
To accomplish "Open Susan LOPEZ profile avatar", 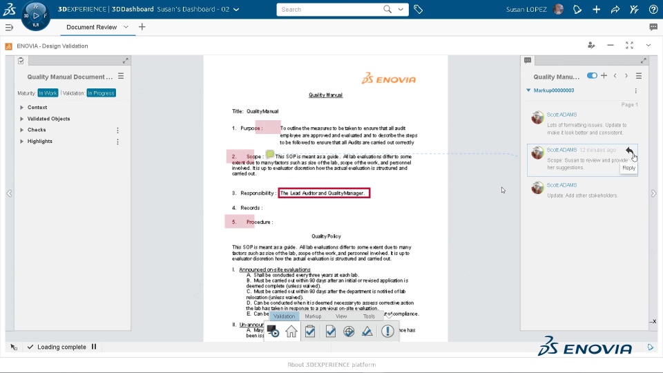I will [x=558, y=9].
